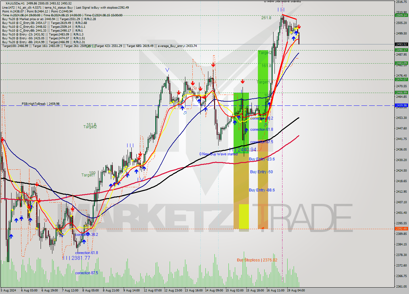Screen dimensions: 409x294
Task: Click the 'Buy %10 @ C_Entry38: 2454.17' row
Action: click(44, 23)
